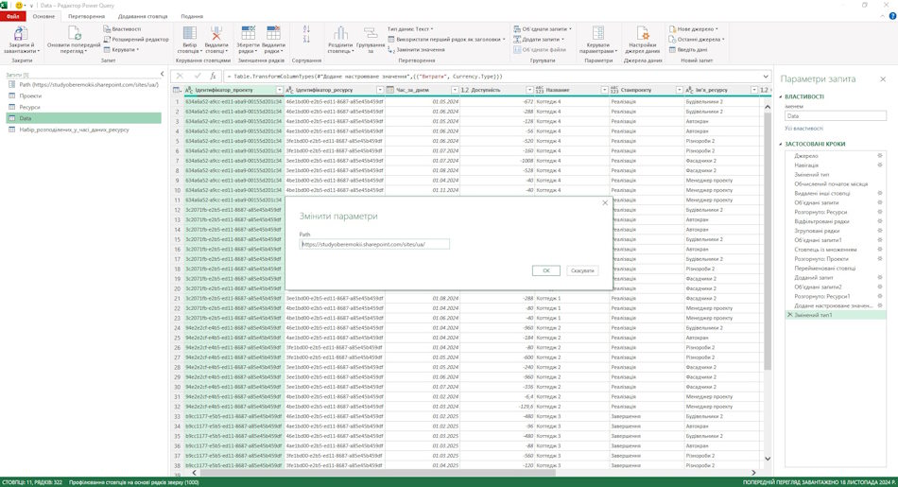Open query Властивості in ribbon
Image resolution: width=898 pixels, height=487 pixels.
click(x=122, y=28)
